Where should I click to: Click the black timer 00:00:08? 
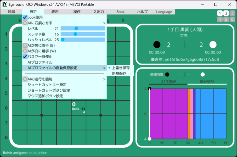tap(157, 52)
